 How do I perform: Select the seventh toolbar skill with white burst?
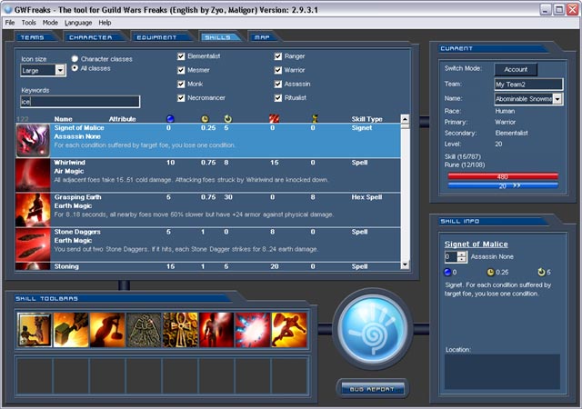[253, 330]
